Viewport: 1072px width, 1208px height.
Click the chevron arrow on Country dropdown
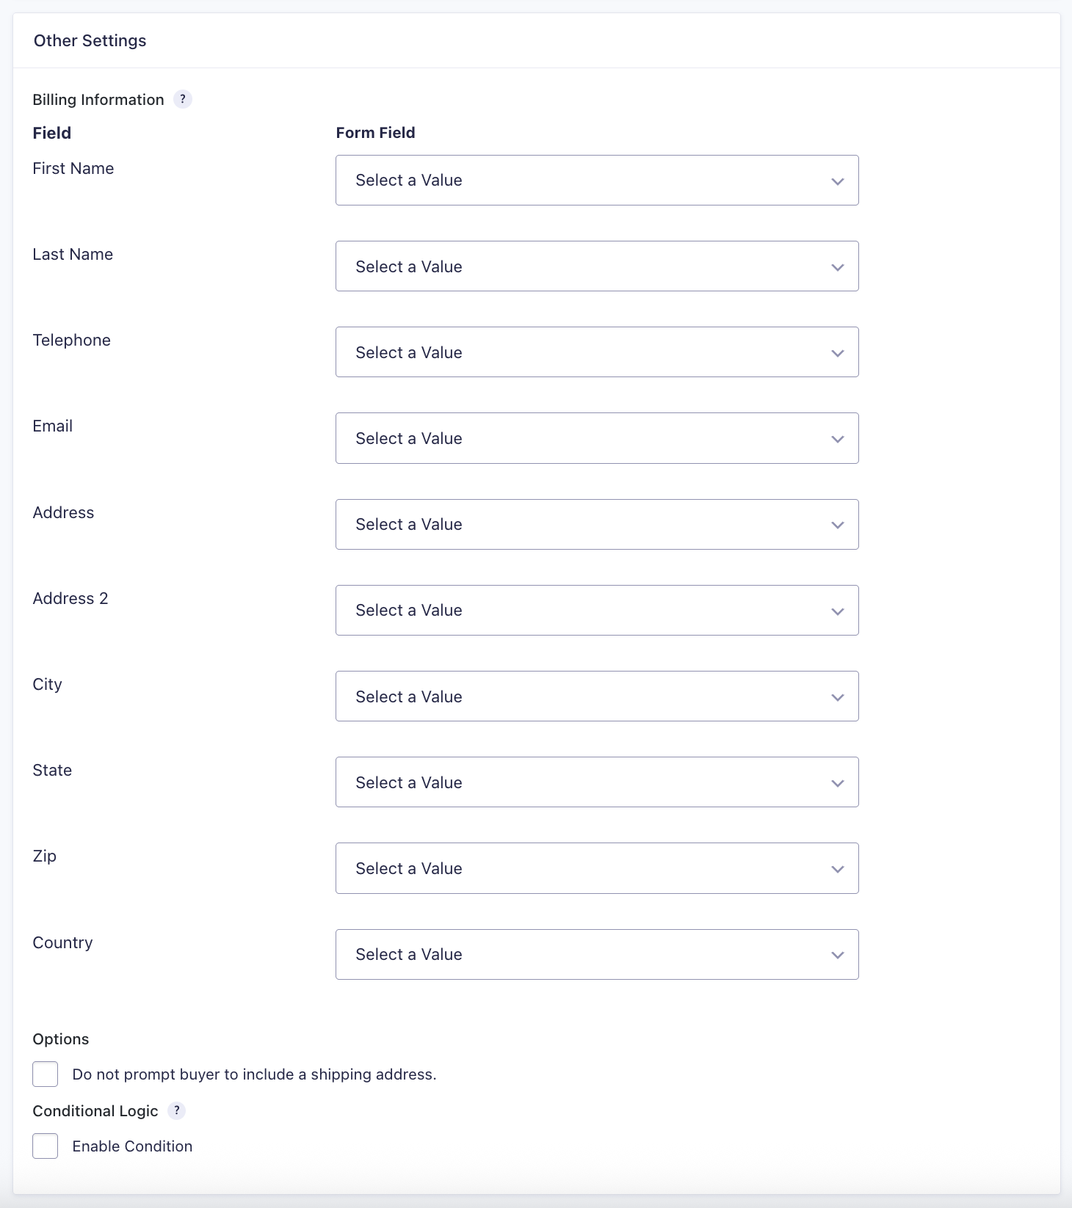click(x=837, y=955)
